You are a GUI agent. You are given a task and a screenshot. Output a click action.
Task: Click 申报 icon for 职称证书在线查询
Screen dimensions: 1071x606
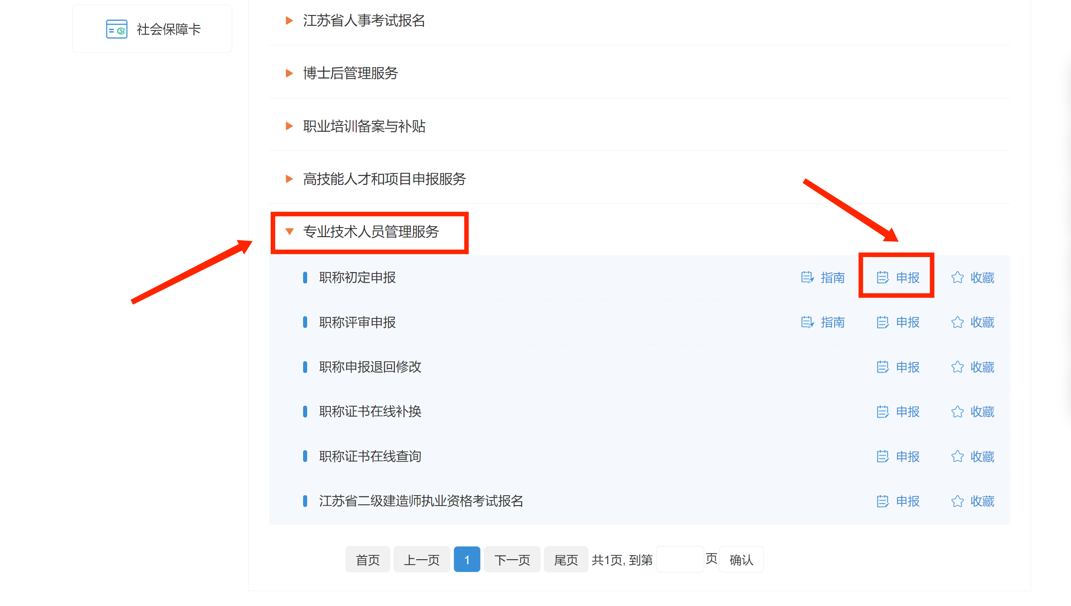882,456
